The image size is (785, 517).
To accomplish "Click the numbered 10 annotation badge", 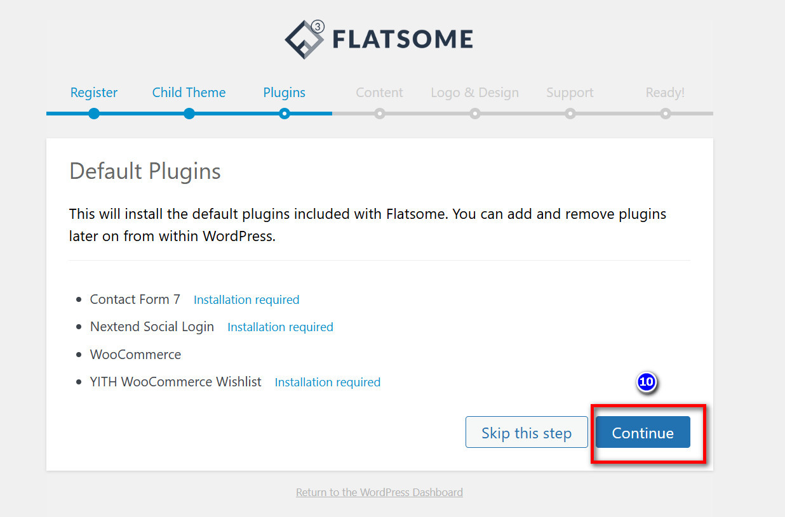I will [x=647, y=383].
